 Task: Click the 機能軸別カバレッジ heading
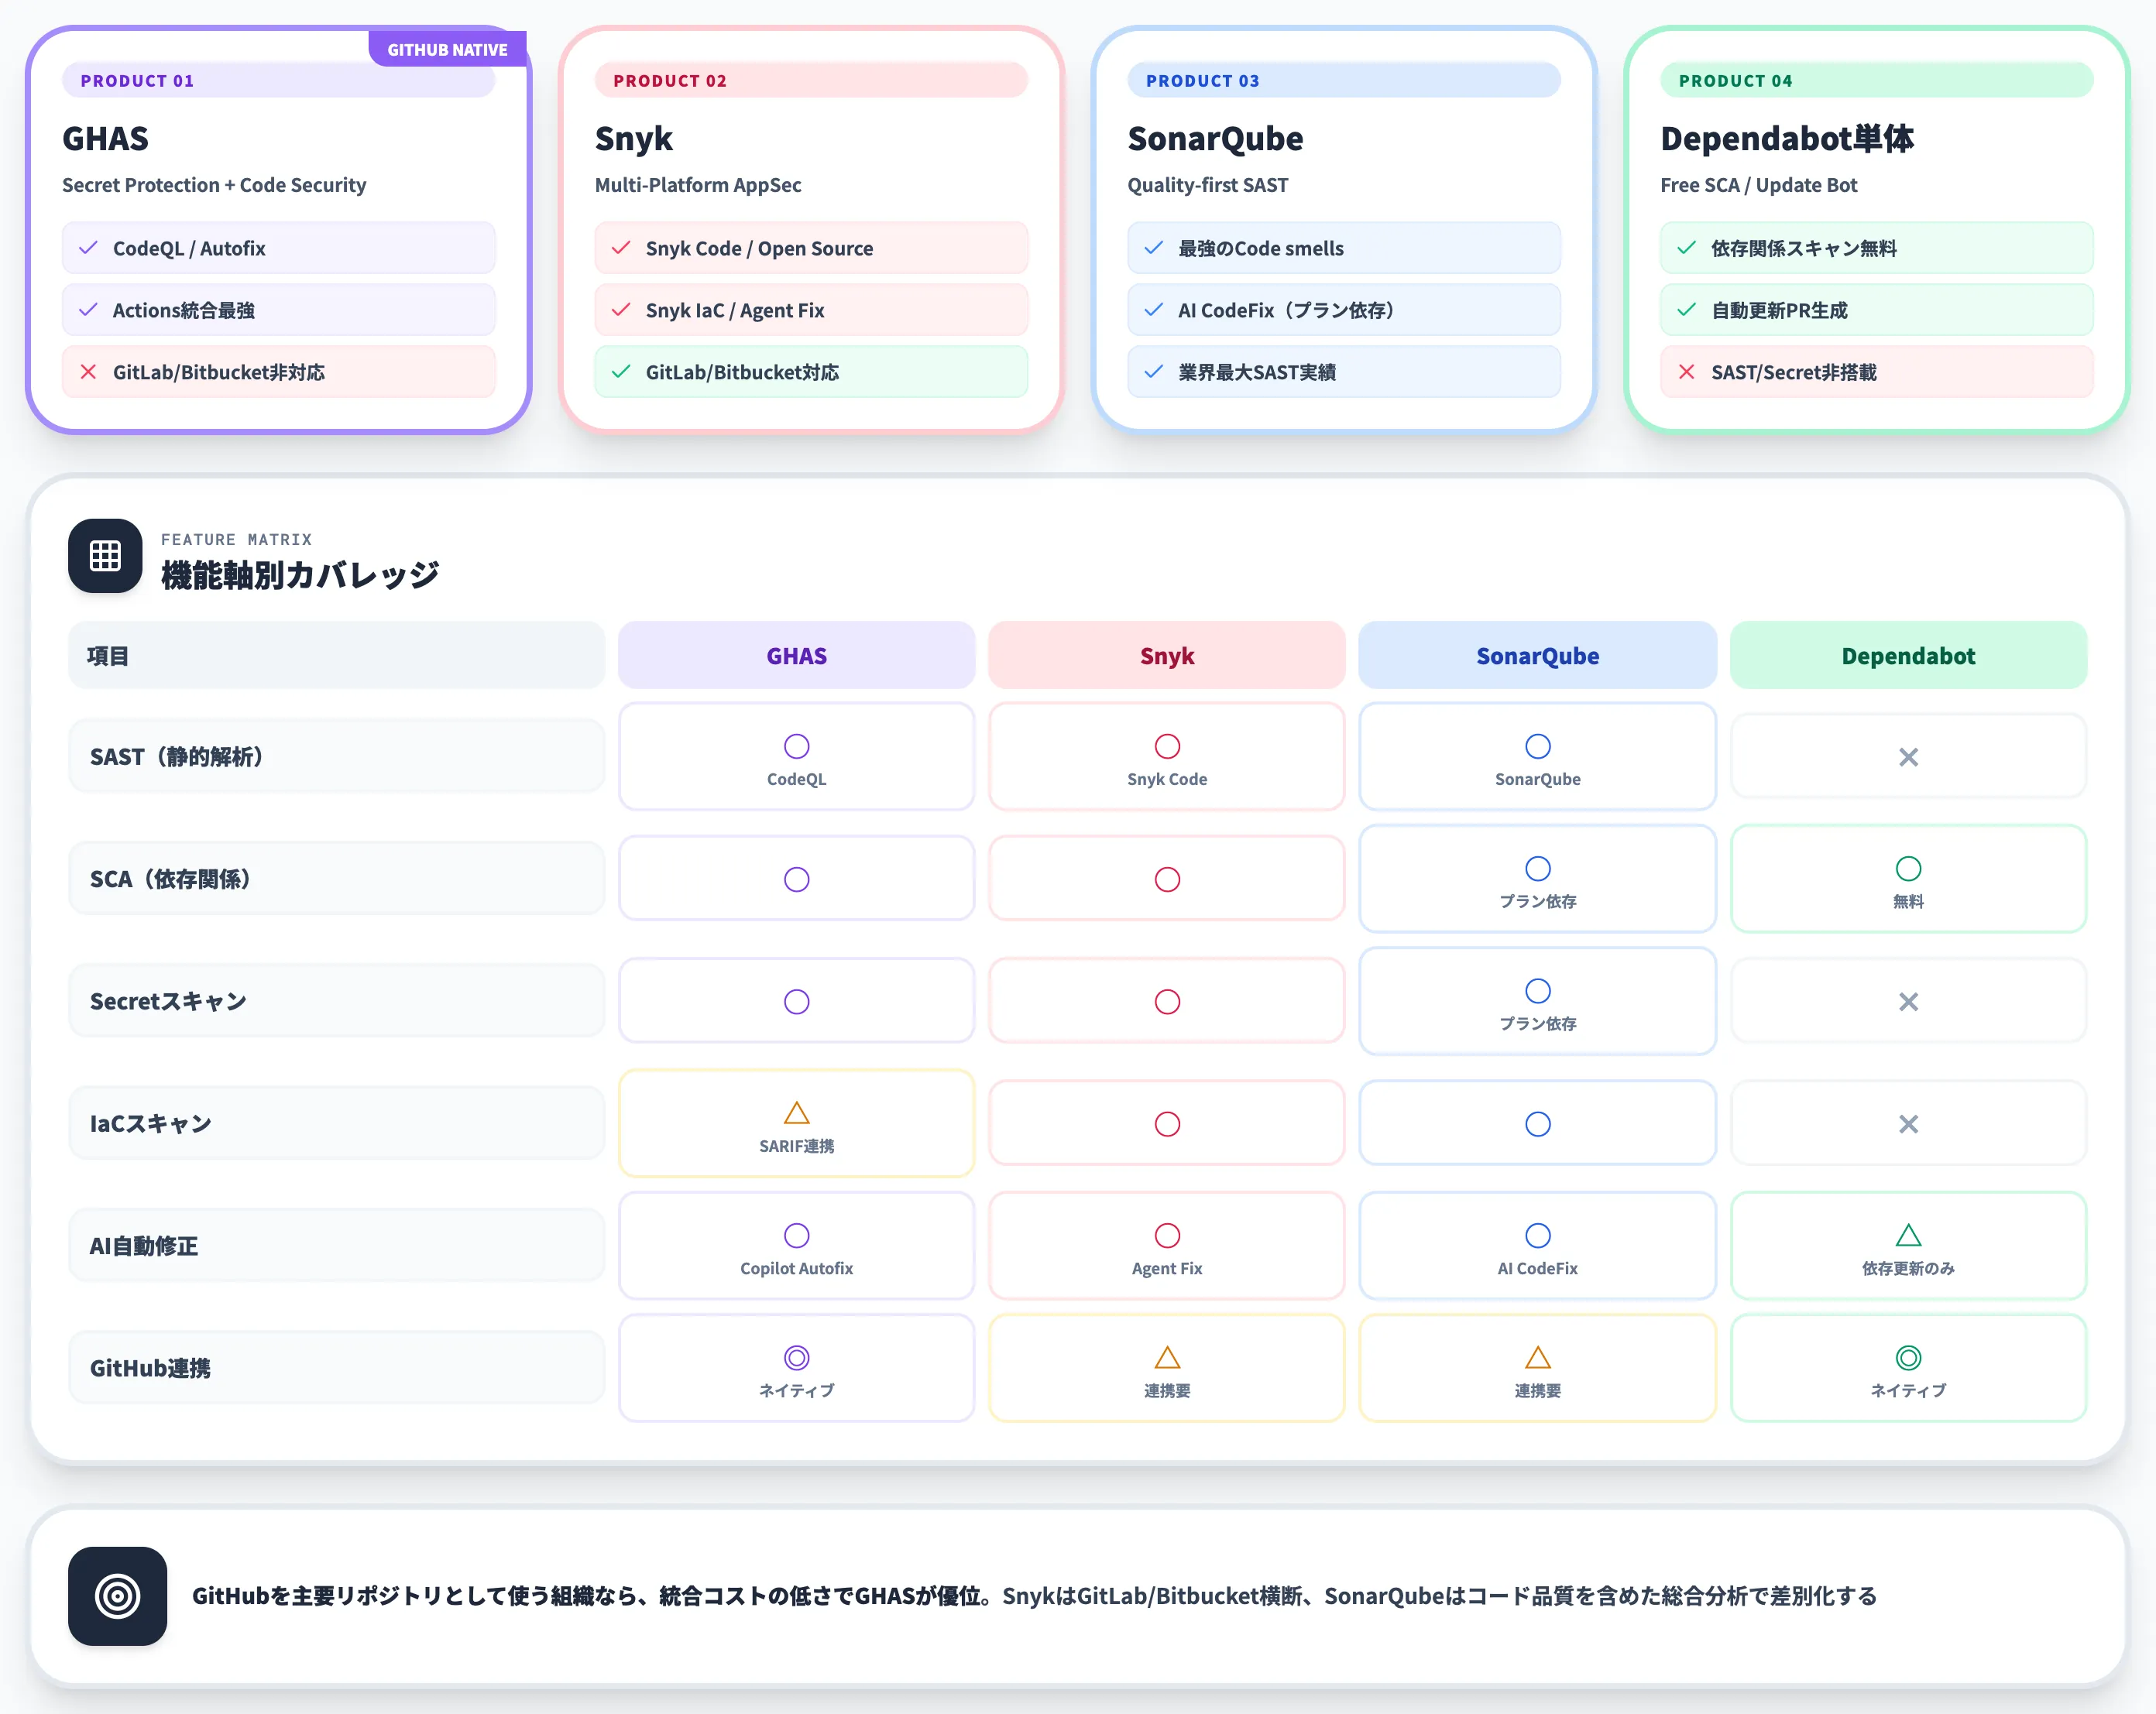(300, 574)
